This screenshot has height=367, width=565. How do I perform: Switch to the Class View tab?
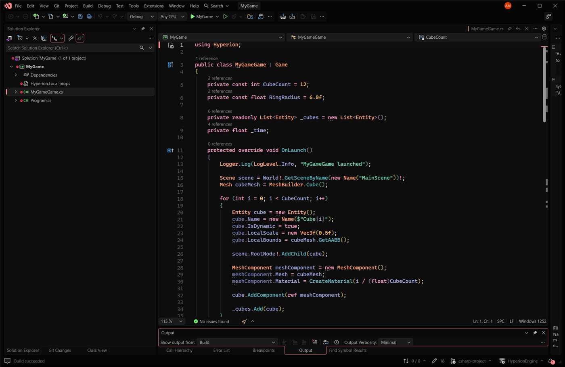click(x=97, y=350)
